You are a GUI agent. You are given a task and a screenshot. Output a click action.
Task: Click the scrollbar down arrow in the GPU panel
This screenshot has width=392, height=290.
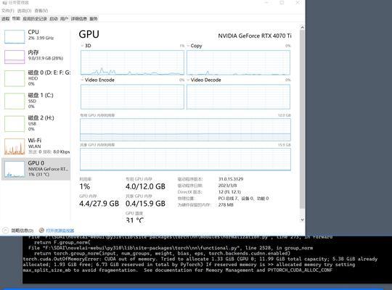point(302,220)
